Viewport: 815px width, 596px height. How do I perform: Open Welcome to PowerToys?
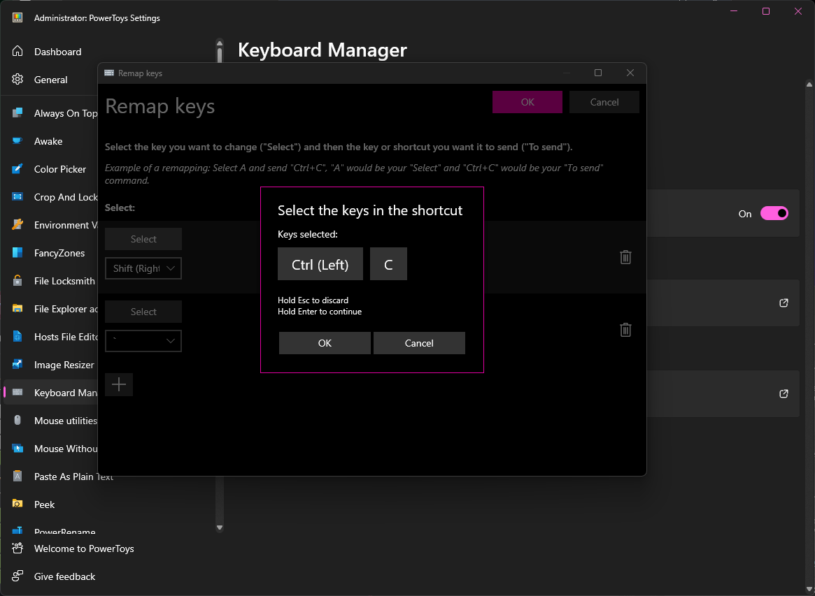84,548
